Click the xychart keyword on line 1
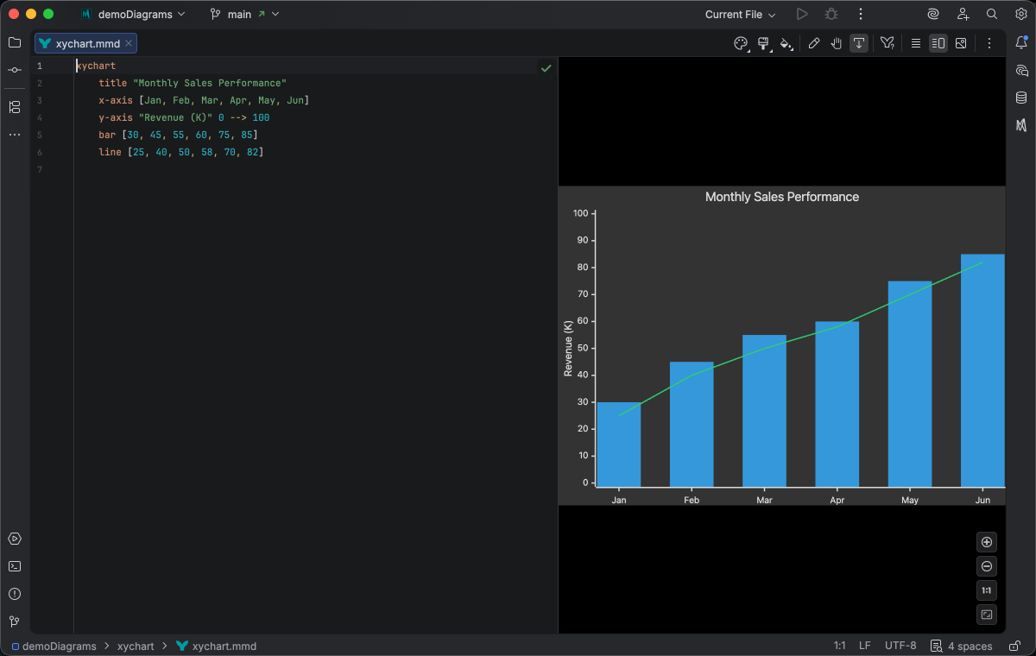 point(96,66)
